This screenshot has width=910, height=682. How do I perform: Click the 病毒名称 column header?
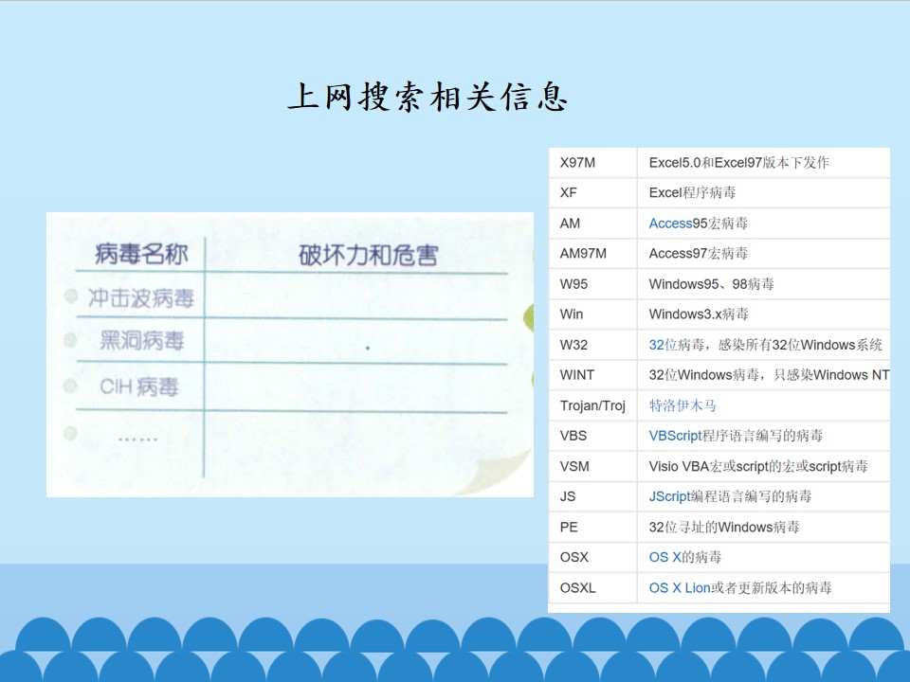pos(141,254)
